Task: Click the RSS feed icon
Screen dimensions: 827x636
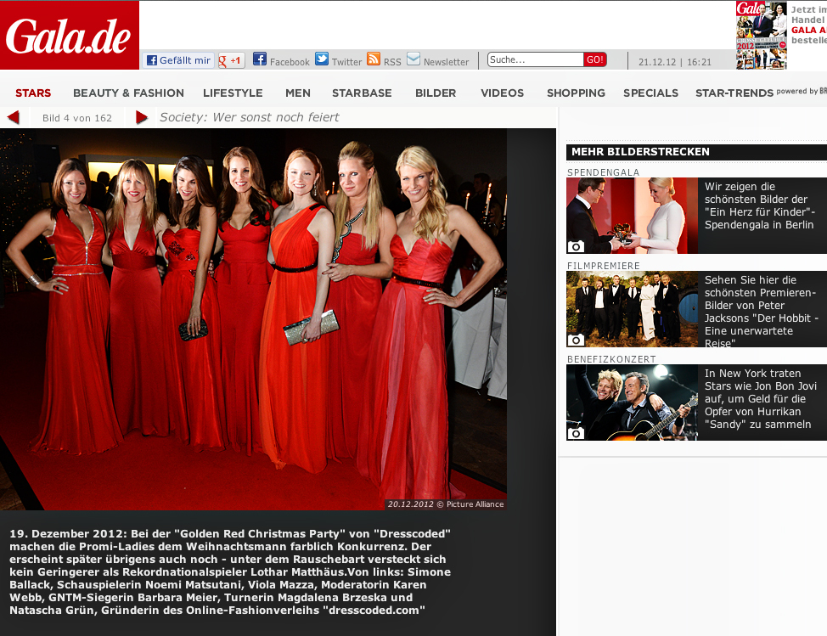Action: 374,59
